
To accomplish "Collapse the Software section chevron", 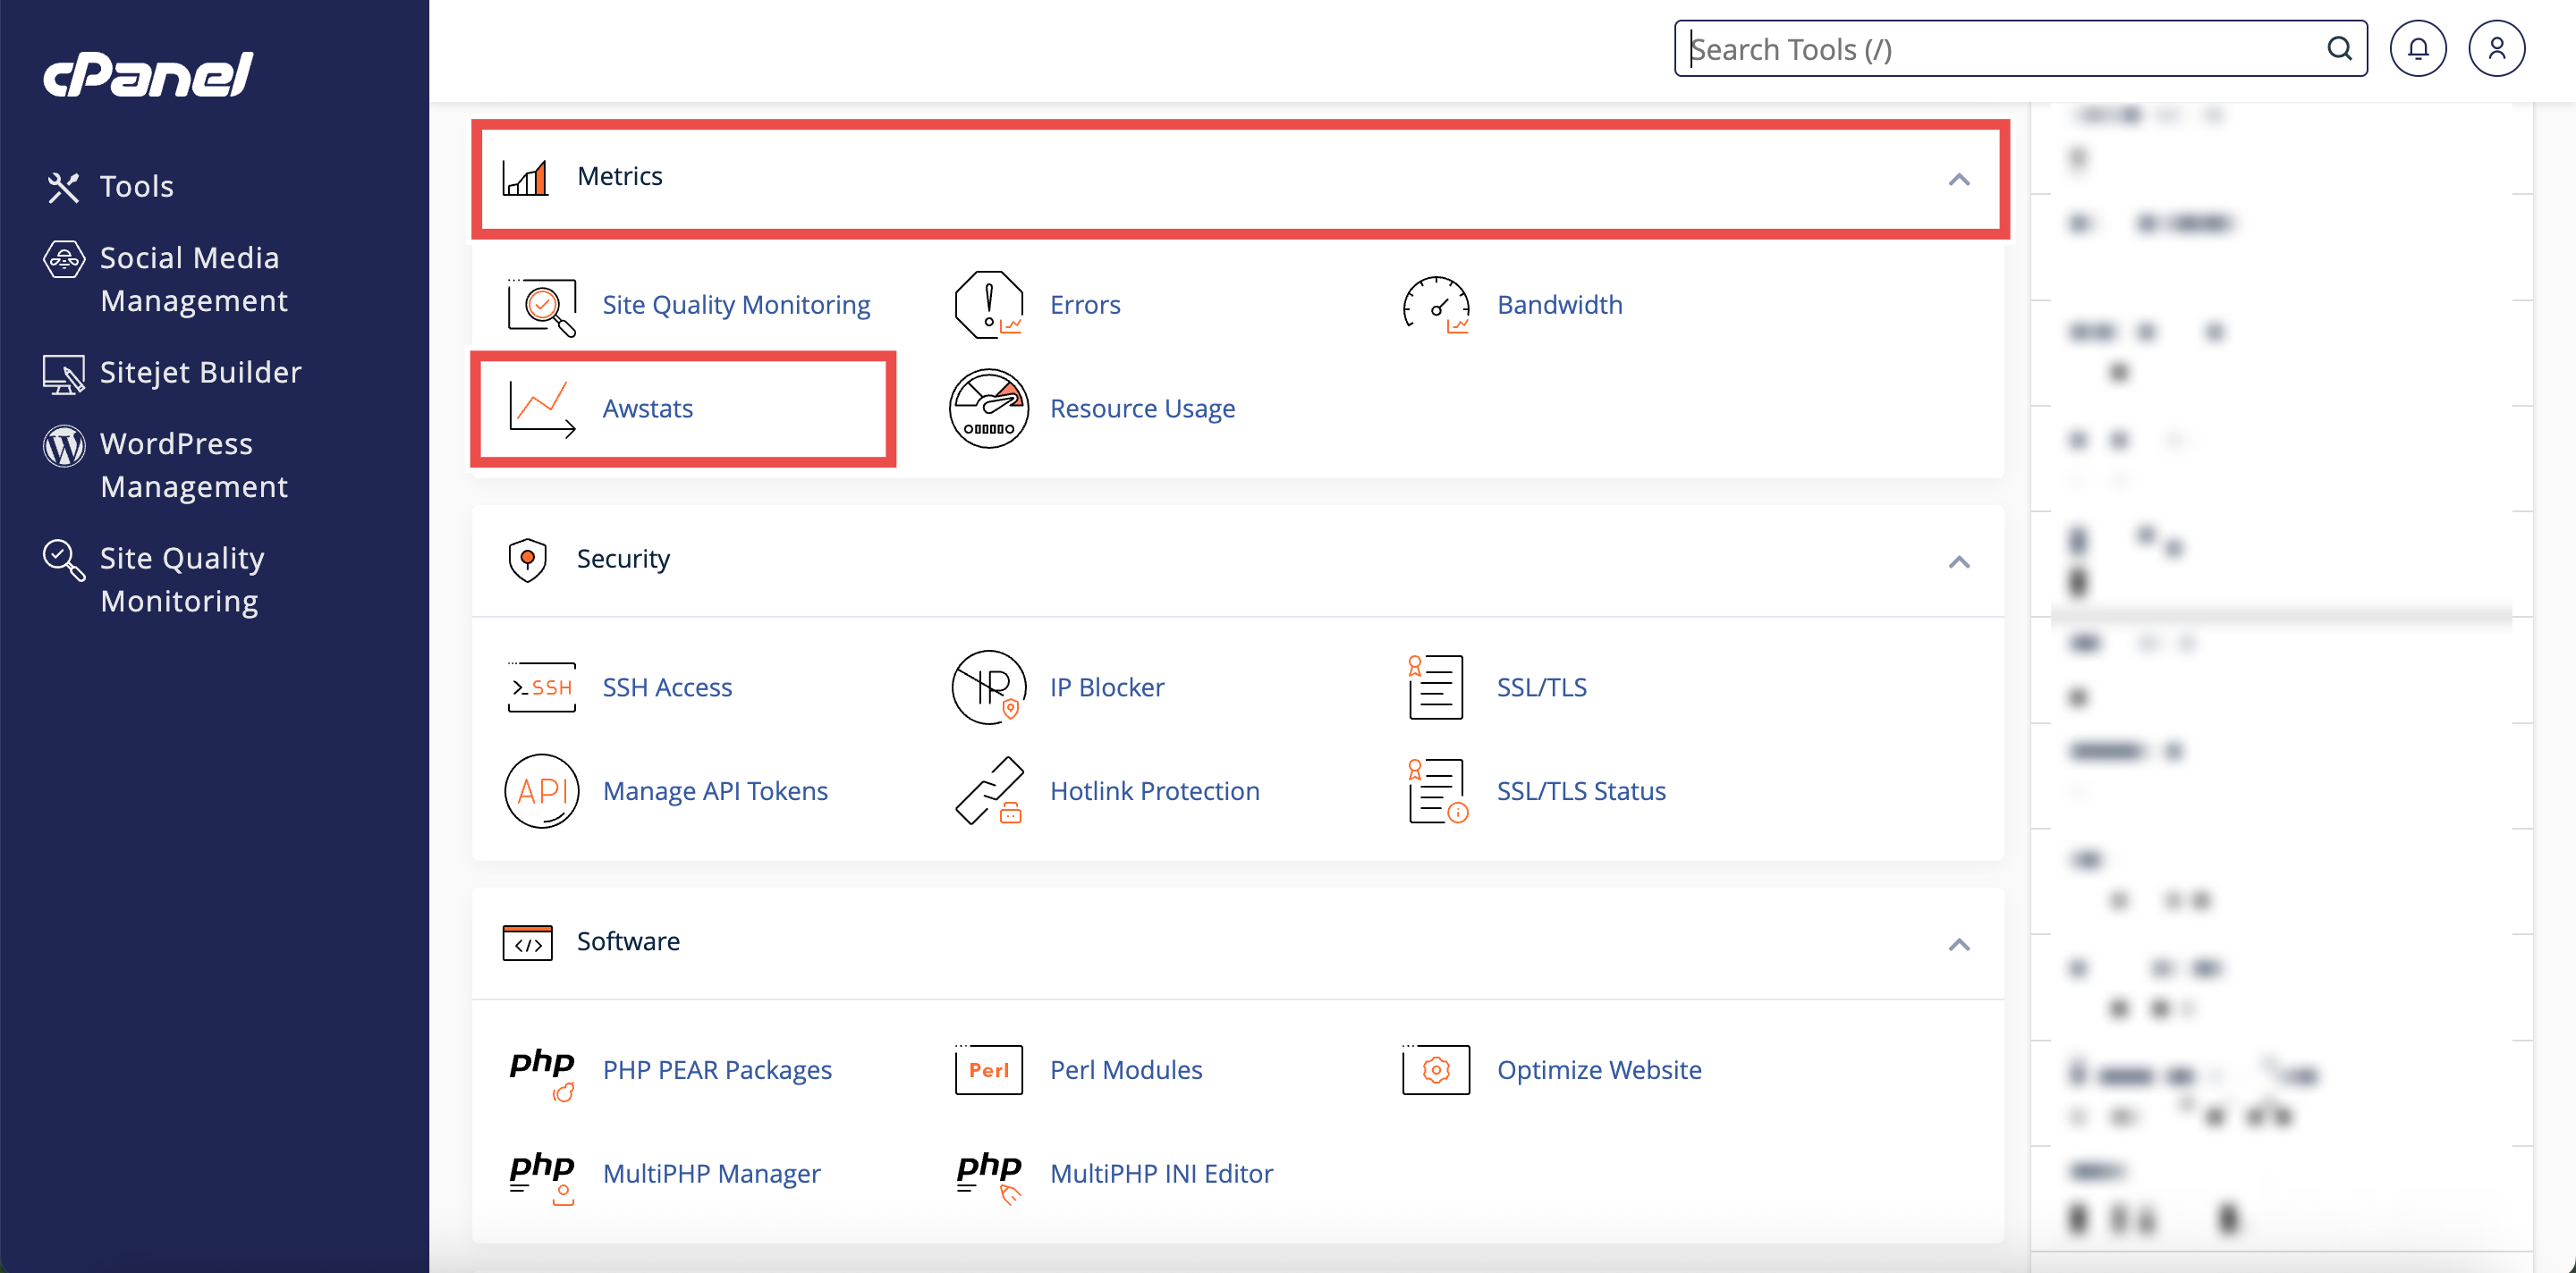I will click(1958, 945).
